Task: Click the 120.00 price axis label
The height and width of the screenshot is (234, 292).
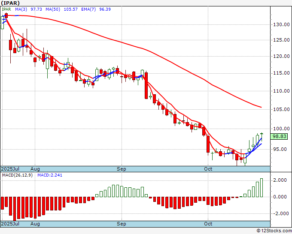Action: (281, 56)
